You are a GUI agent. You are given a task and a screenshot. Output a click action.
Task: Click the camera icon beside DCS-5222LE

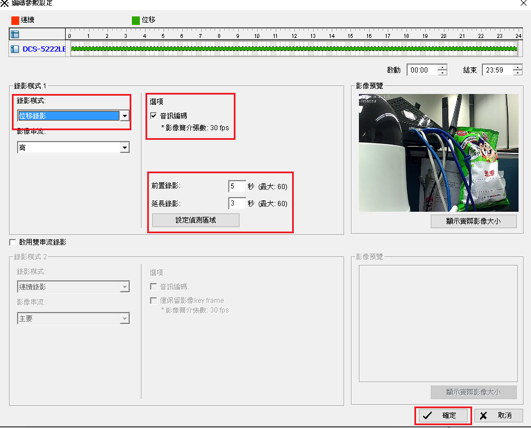15,49
